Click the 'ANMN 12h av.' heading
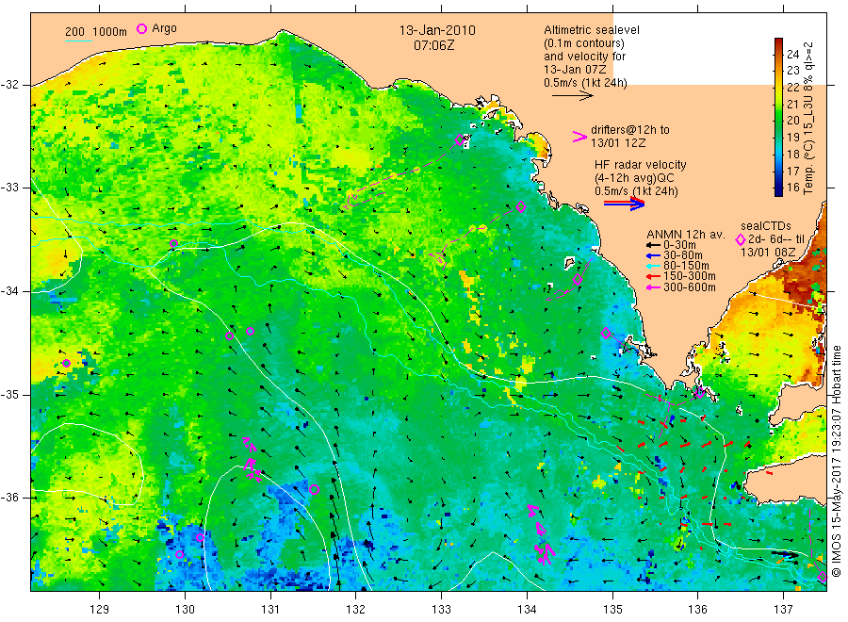The width and height of the screenshot is (848, 622). pos(686,235)
